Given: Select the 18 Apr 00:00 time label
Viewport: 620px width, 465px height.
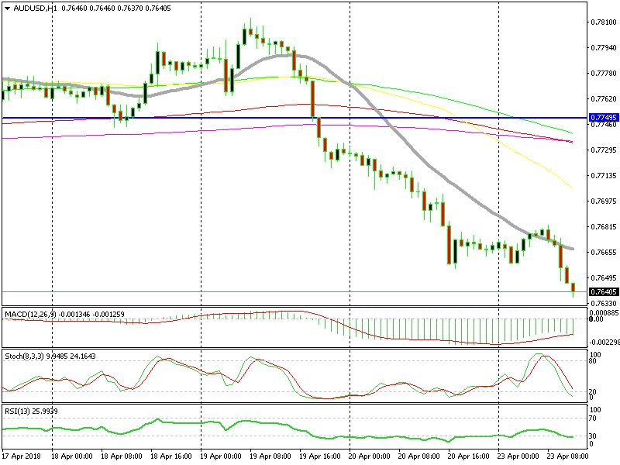Looking at the screenshot, I should pyautogui.click(x=71, y=456).
